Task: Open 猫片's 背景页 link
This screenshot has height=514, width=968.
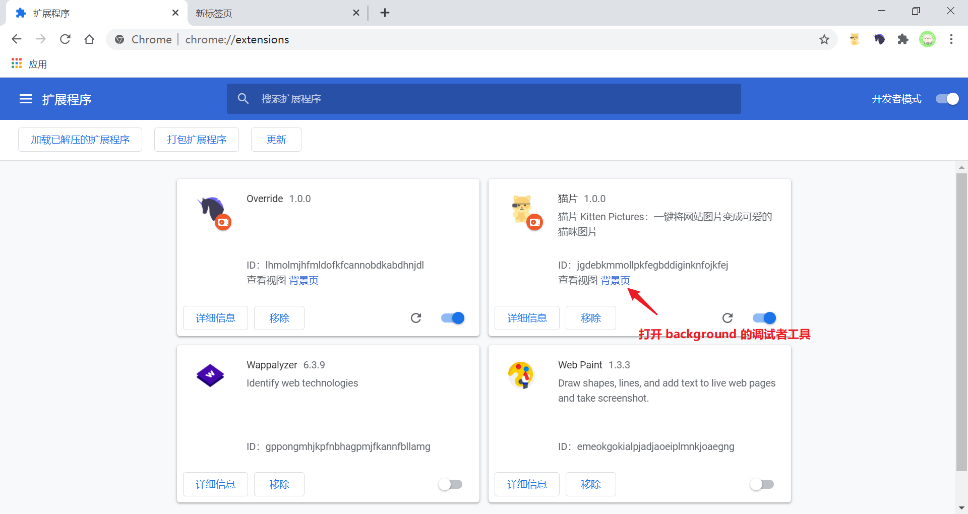Action: pyautogui.click(x=616, y=280)
